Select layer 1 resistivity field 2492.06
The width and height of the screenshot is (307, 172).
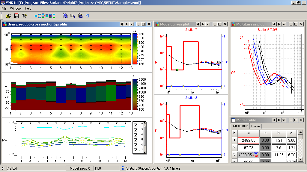248,140
